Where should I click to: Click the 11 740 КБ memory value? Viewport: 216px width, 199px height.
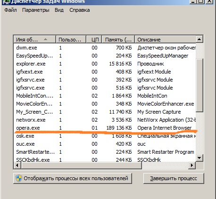click(x=120, y=112)
